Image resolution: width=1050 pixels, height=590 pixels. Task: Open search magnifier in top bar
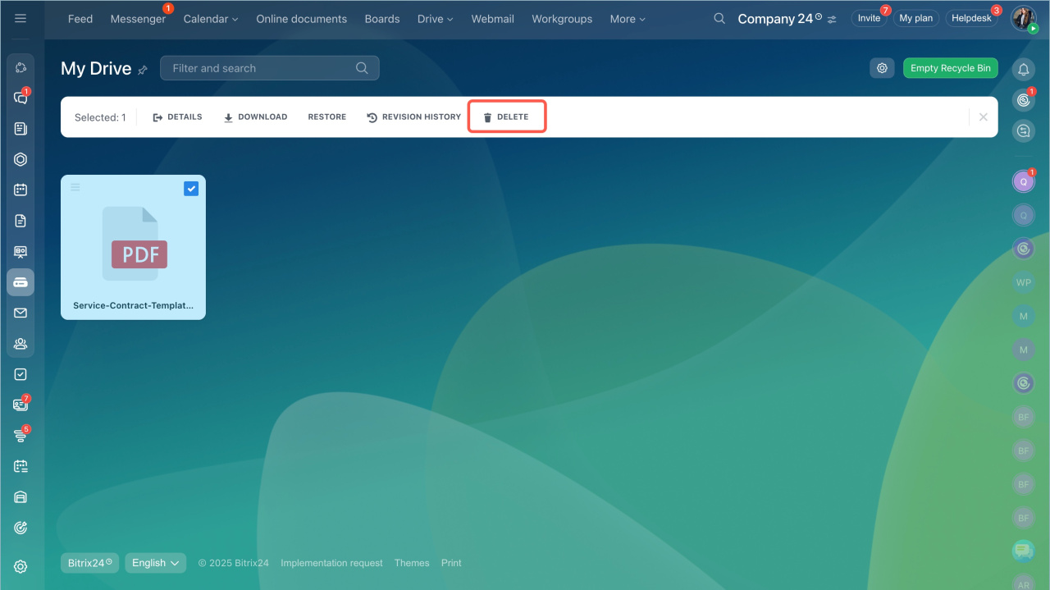pyautogui.click(x=719, y=19)
